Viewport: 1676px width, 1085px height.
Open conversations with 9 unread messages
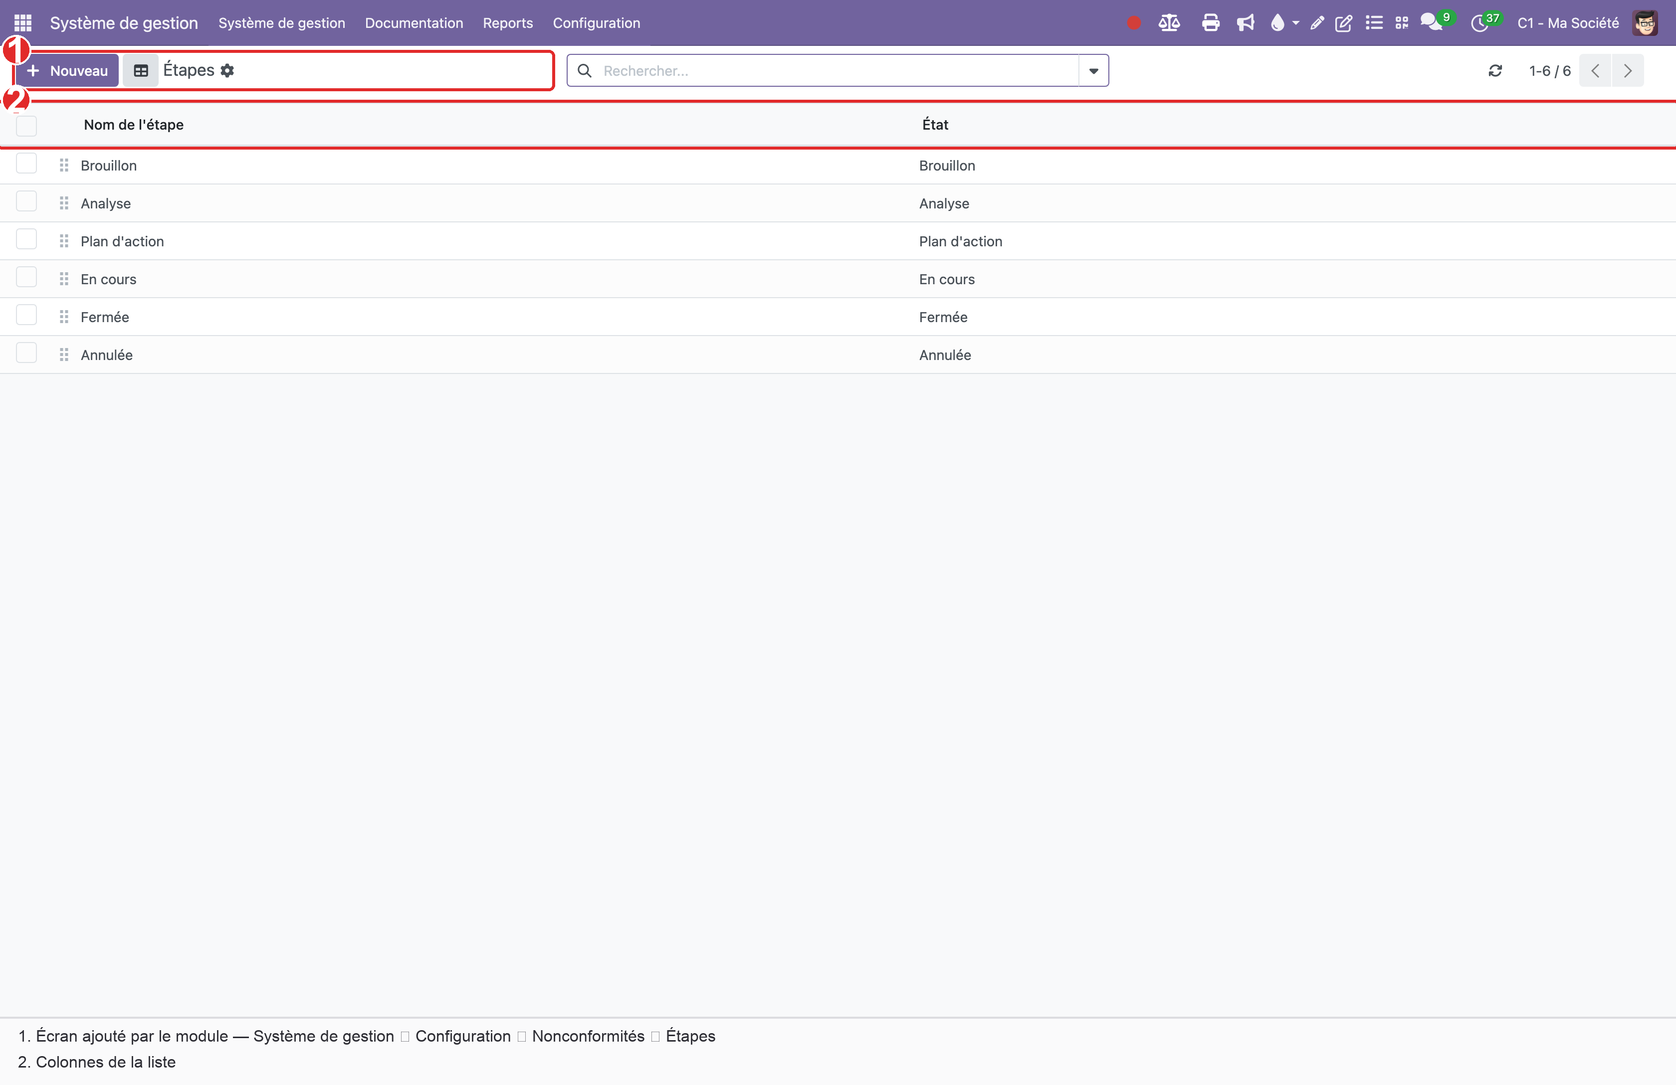coord(1436,22)
